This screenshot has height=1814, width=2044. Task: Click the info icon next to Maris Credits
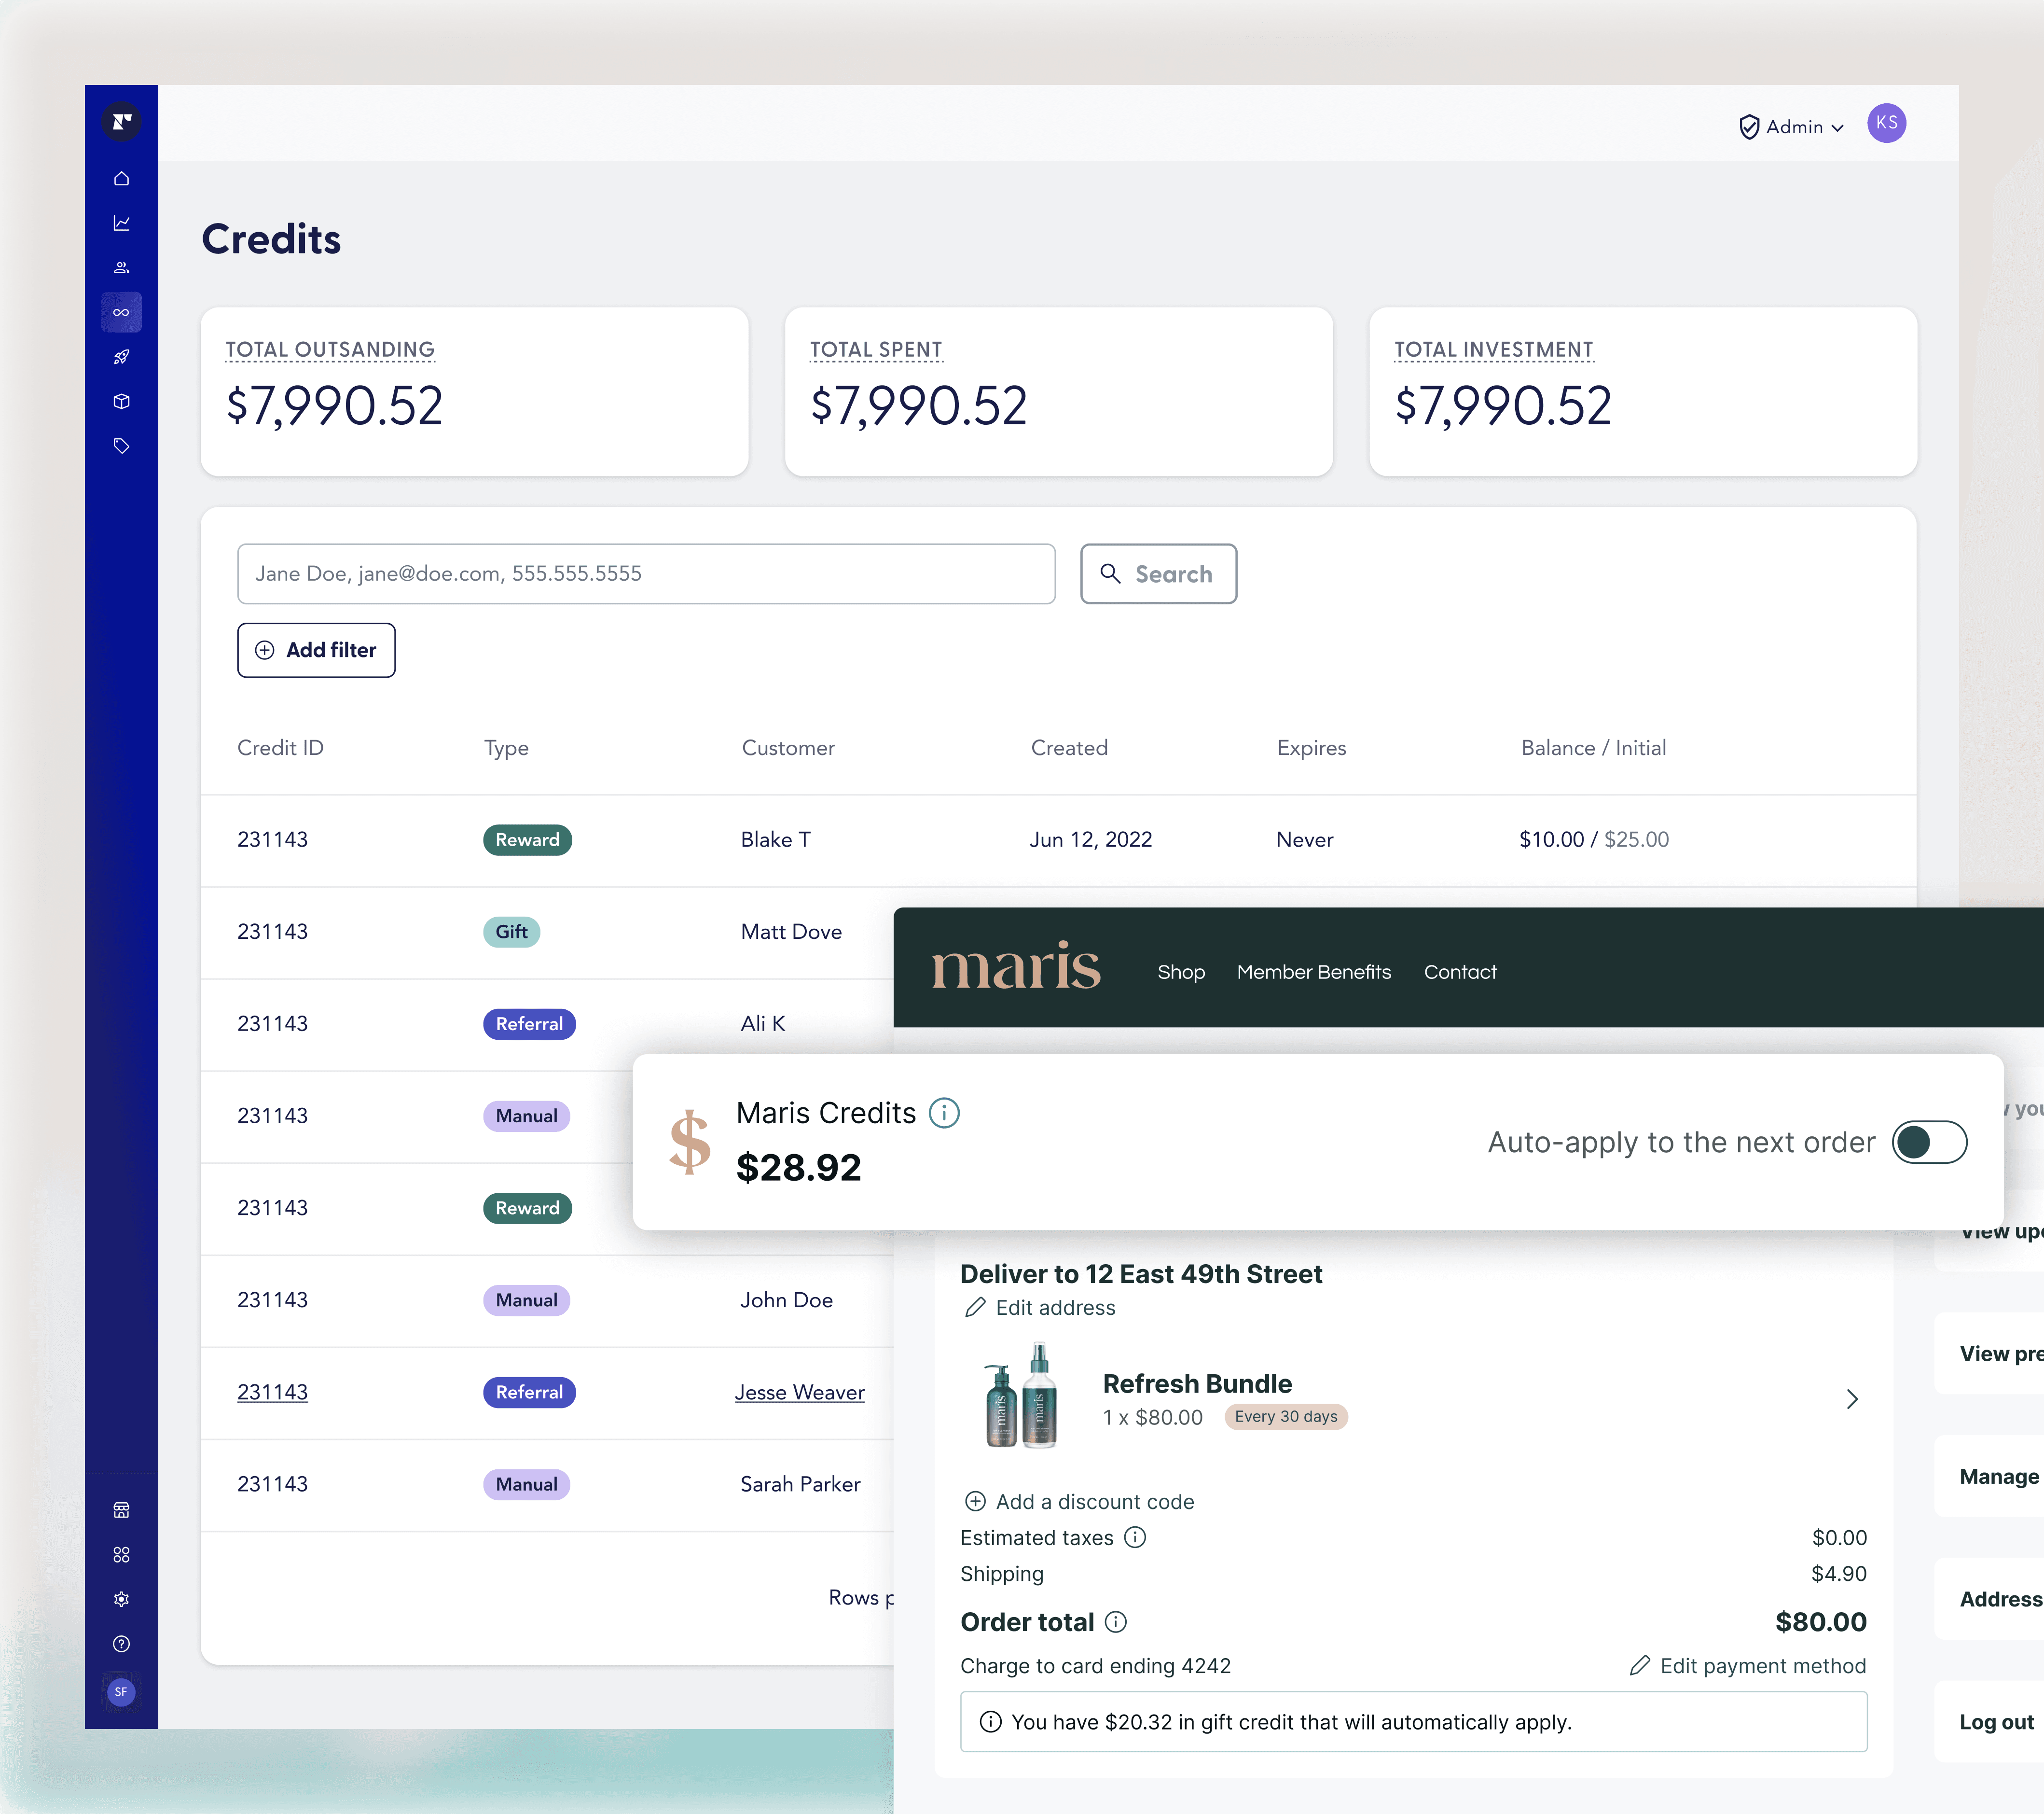click(944, 1113)
